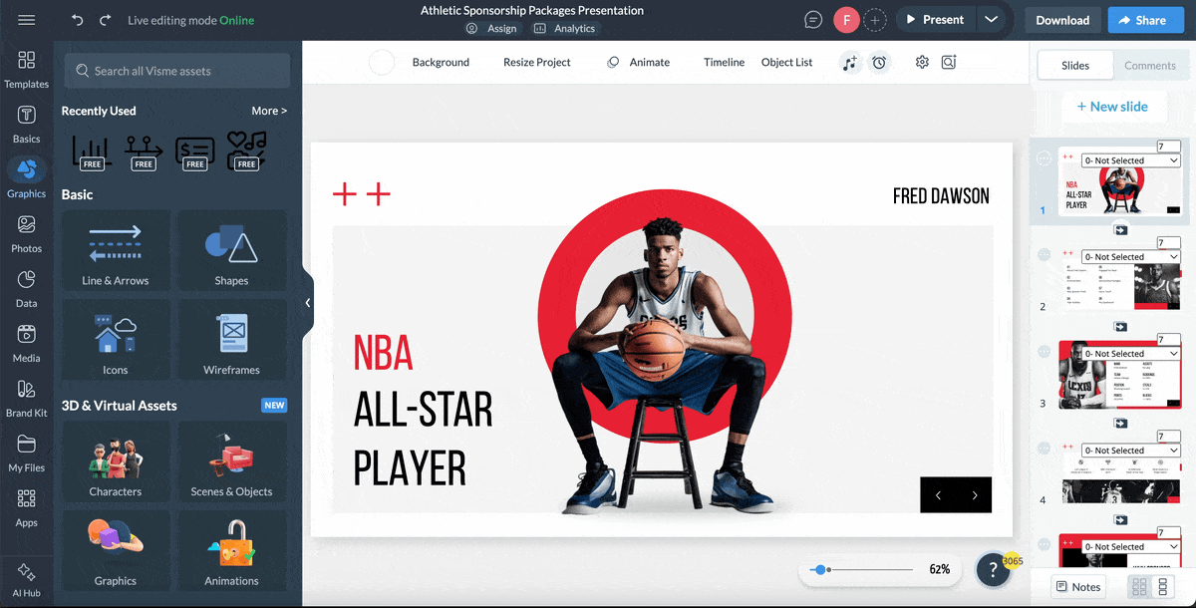Switch to grid view for slides
The image size is (1196, 608).
point(1138,586)
